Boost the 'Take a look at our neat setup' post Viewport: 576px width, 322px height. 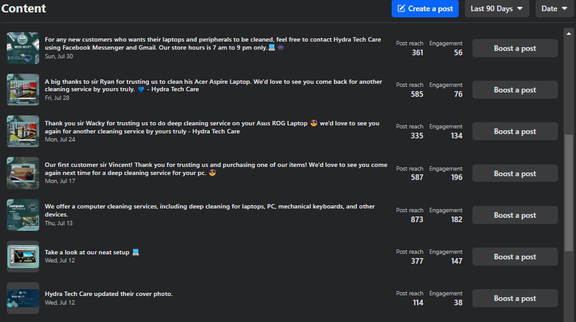(515, 257)
